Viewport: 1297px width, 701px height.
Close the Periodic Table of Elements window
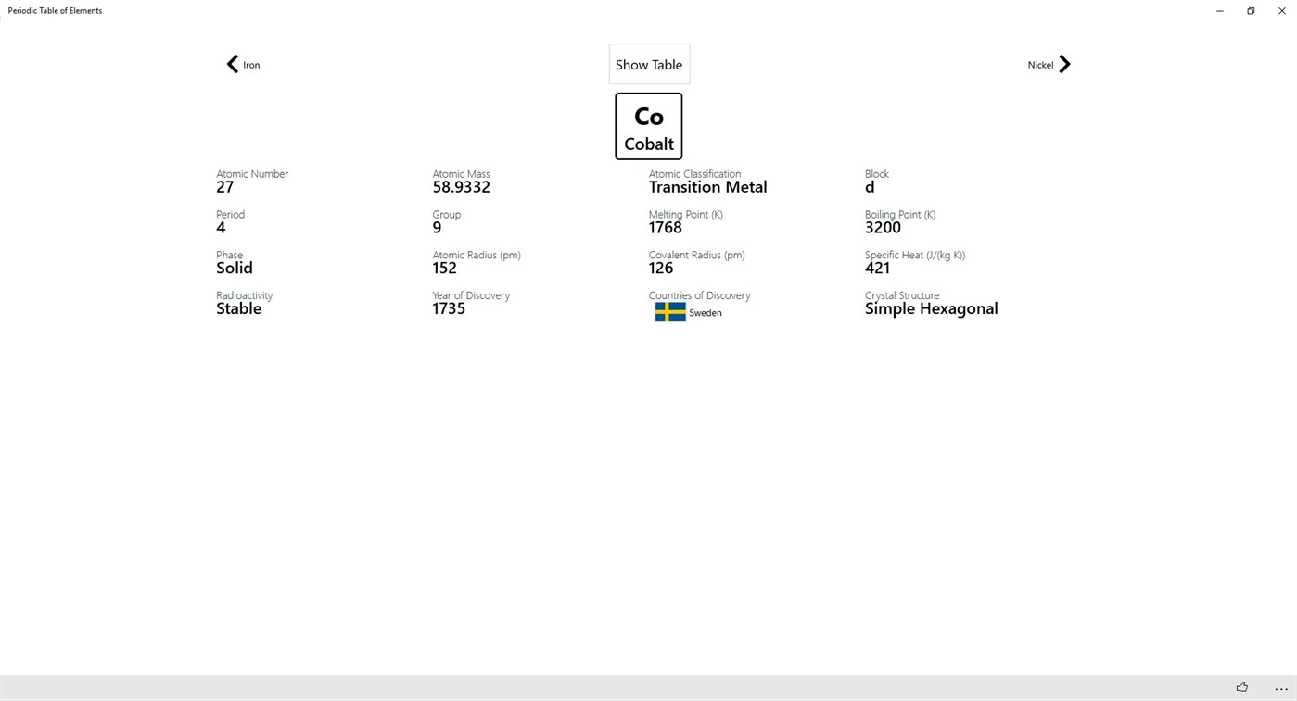1282,11
